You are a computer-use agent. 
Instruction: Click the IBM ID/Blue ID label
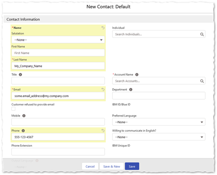[121, 105]
